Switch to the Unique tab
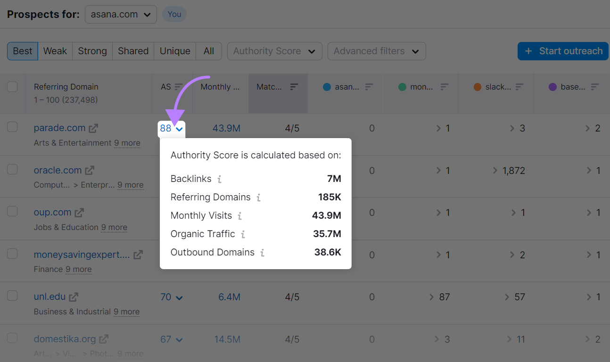The image size is (610, 362). tap(175, 51)
